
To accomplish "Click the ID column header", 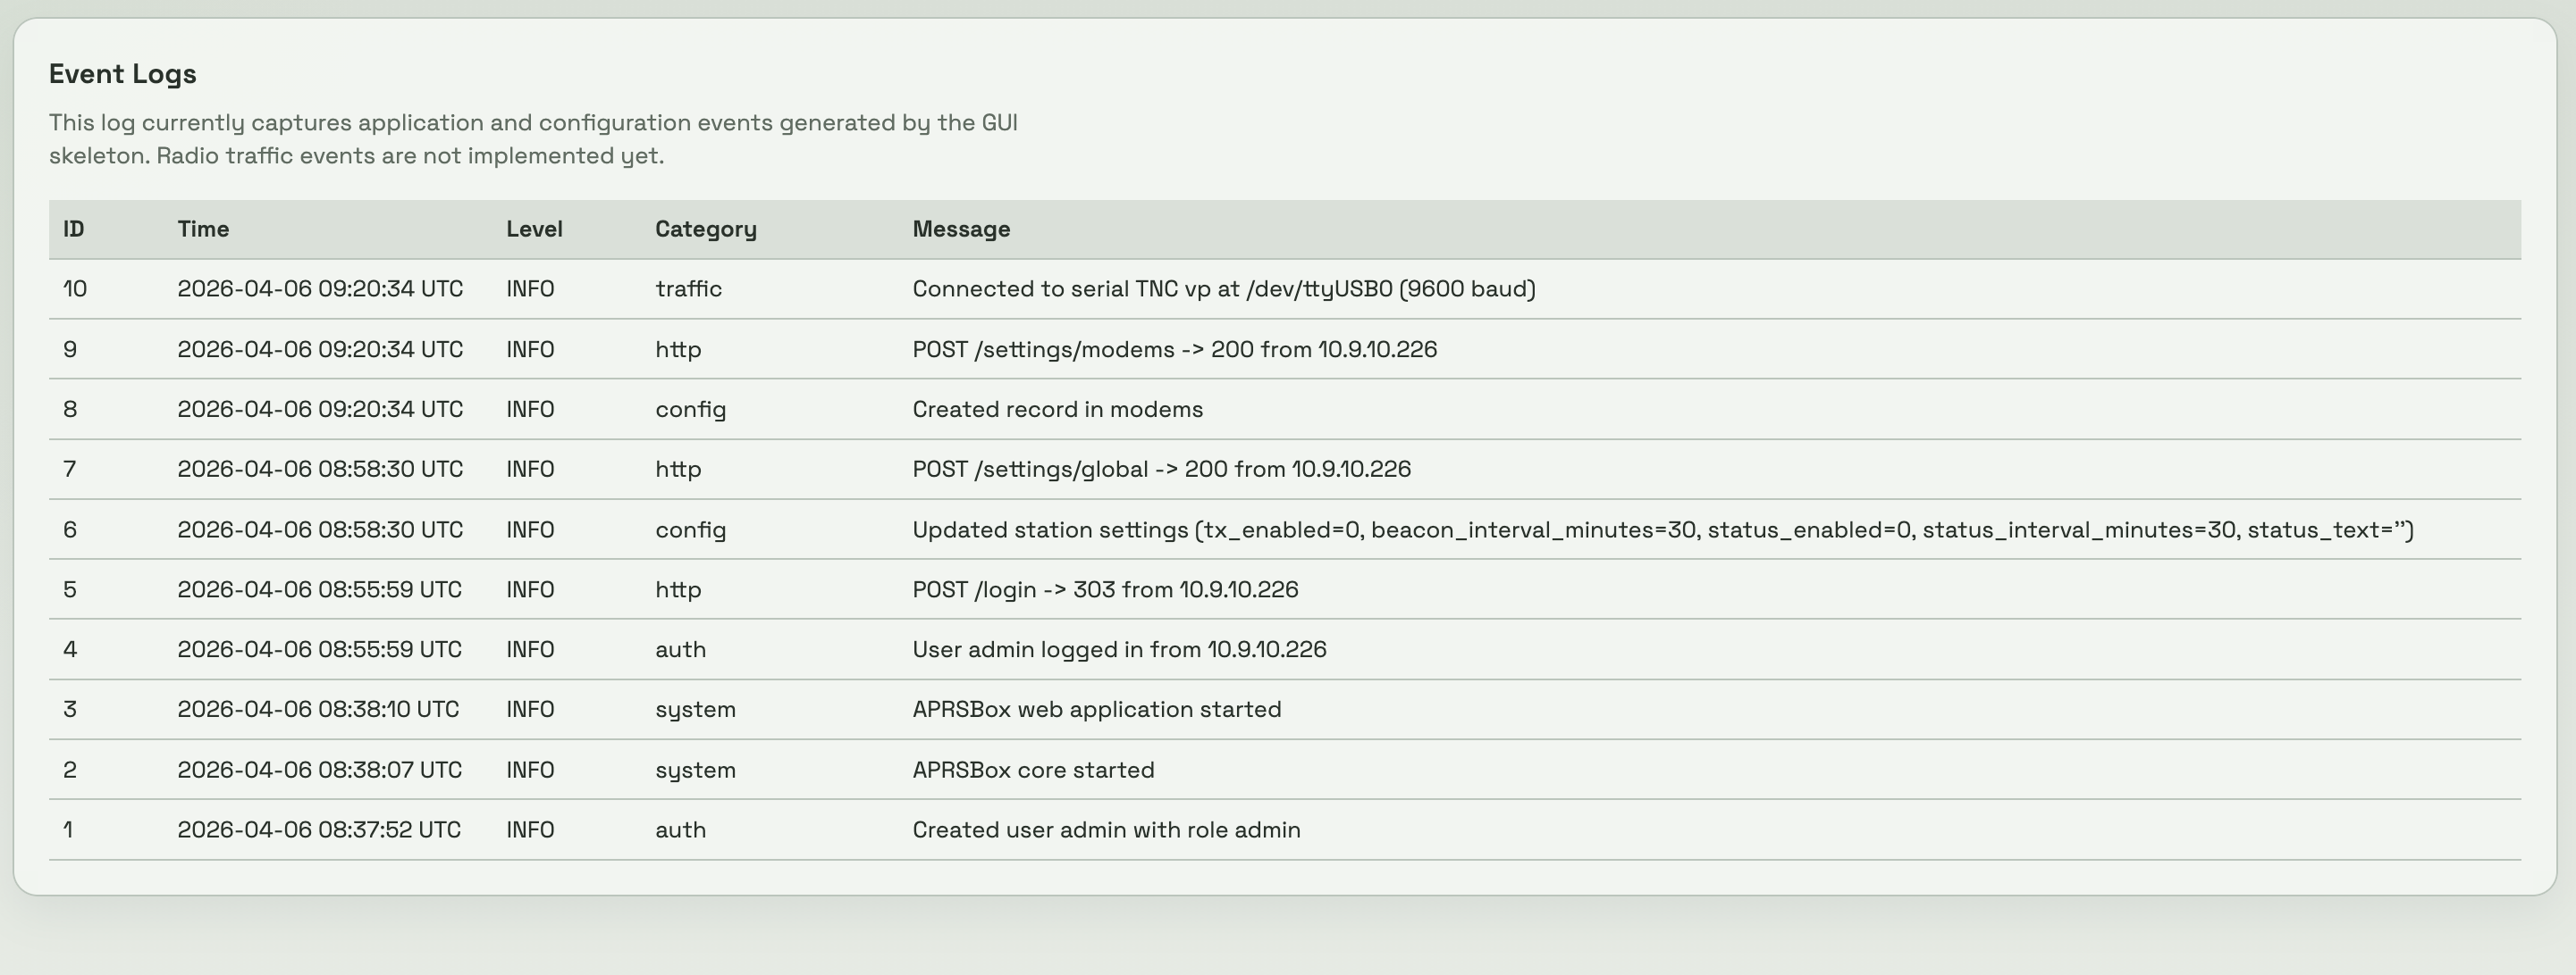I will 74,229.
